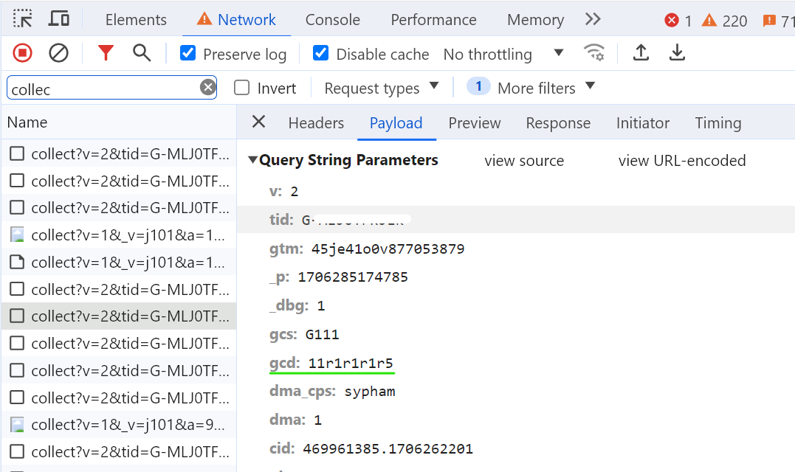The width and height of the screenshot is (795, 472).
Task: Click the import HAR upload icon
Action: (x=641, y=53)
